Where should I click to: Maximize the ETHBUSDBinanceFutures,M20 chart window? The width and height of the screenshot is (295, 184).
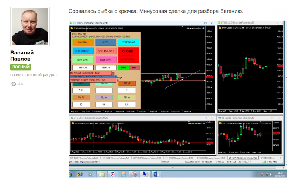point(205,23)
